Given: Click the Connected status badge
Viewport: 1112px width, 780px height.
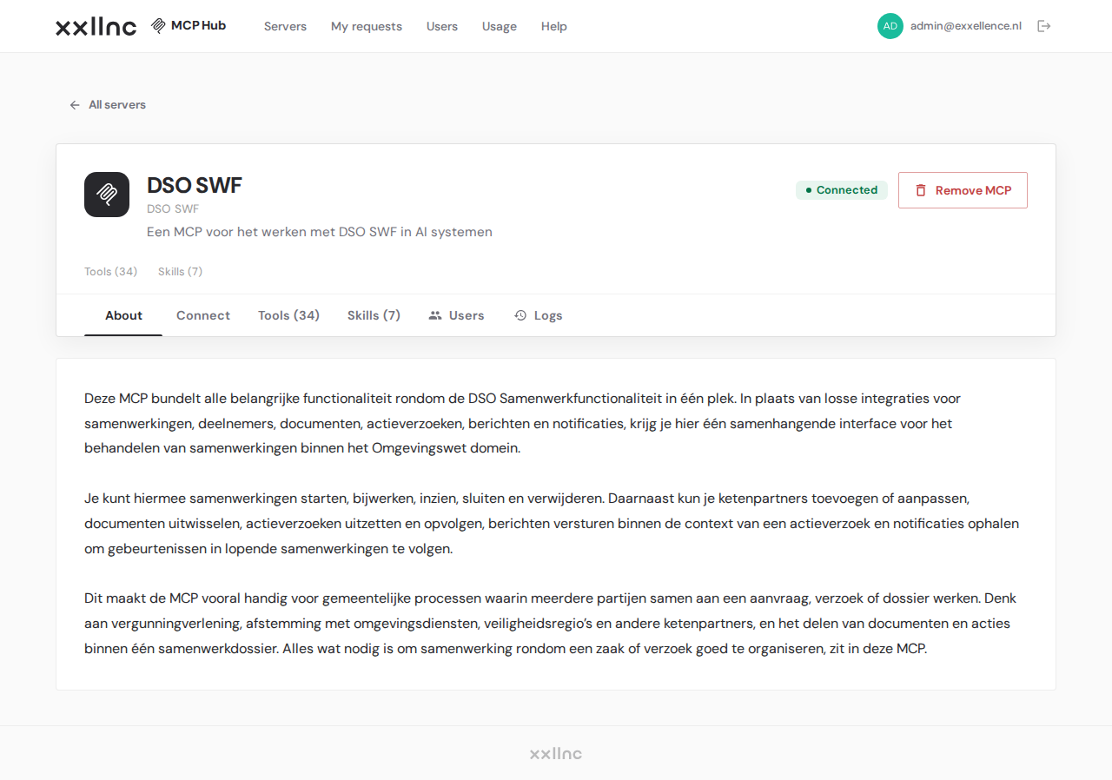Looking at the screenshot, I should point(842,190).
